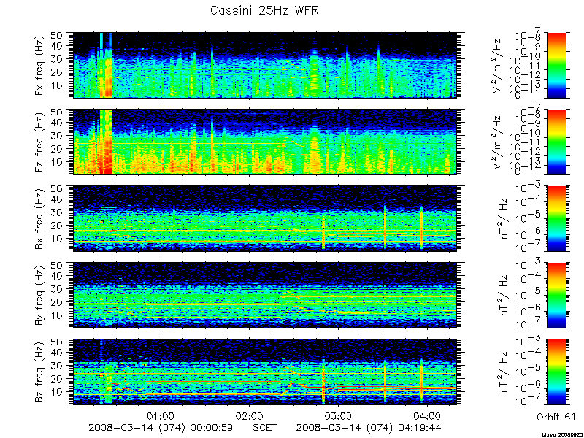Click the 01:00 time axis marker

(x=161, y=415)
